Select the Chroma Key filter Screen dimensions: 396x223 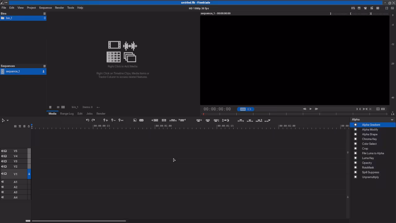coord(373,139)
